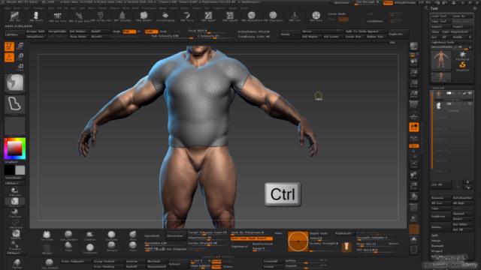Viewport: 481px width, 270px height.
Task: Click the Frame icon in right shelf
Action: [414, 164]
